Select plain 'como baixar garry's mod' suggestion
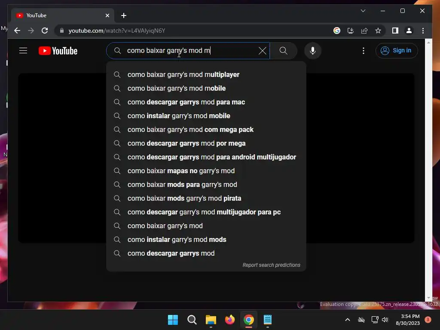Viewport: 440px width, 330px height. pyautogui.click(x=206, y=226)
